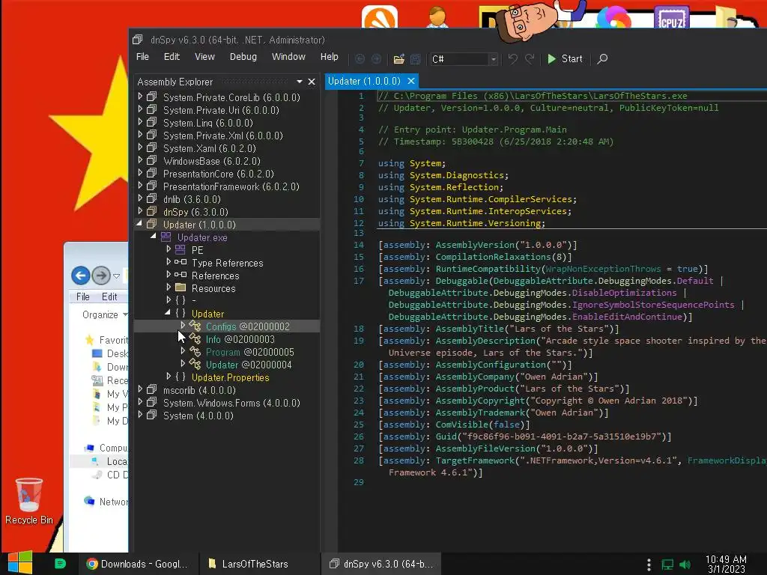Expand the System.Linq assembly node

[140, 122]
